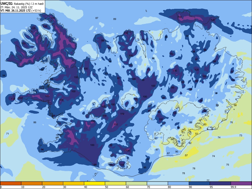Click the dark orange 0–10 legend swatch
This screenshot has height=189, width=252.
pos(11,183)
